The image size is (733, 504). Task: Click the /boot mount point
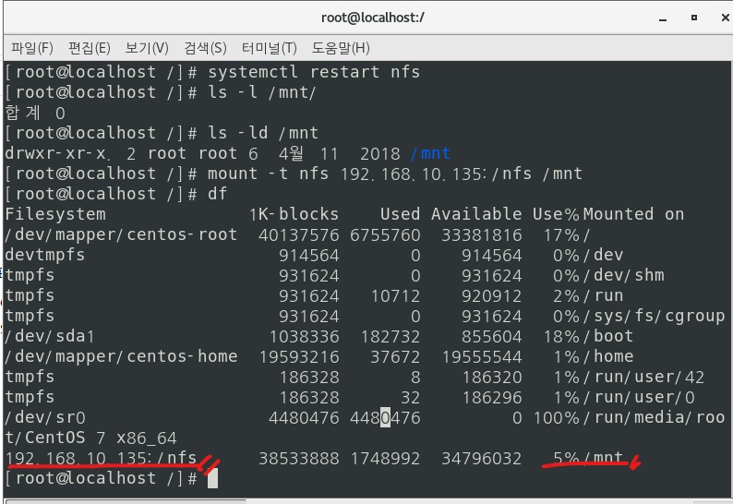(x=608, y=337)
